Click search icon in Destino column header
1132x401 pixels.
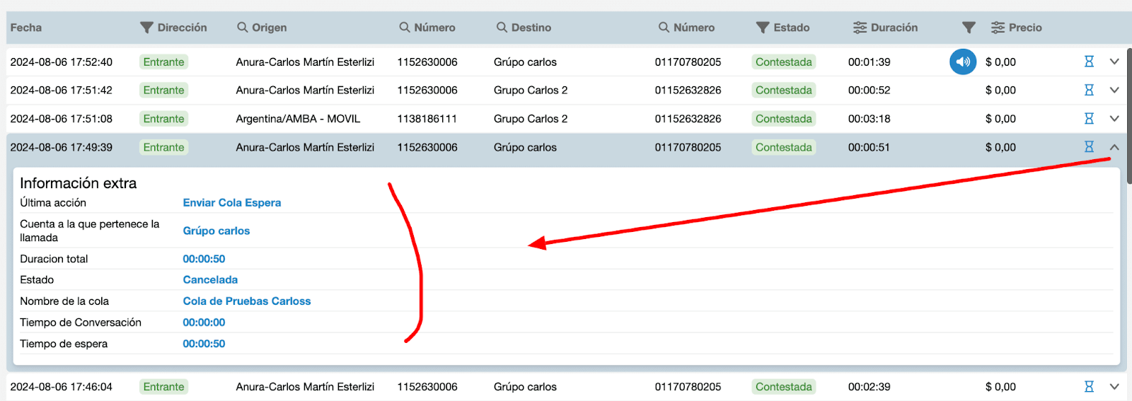point(502,28)
